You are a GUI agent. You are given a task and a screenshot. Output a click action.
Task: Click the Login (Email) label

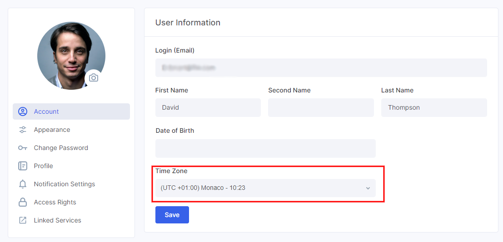click(175, 50)
